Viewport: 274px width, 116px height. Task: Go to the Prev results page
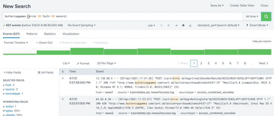182,63
